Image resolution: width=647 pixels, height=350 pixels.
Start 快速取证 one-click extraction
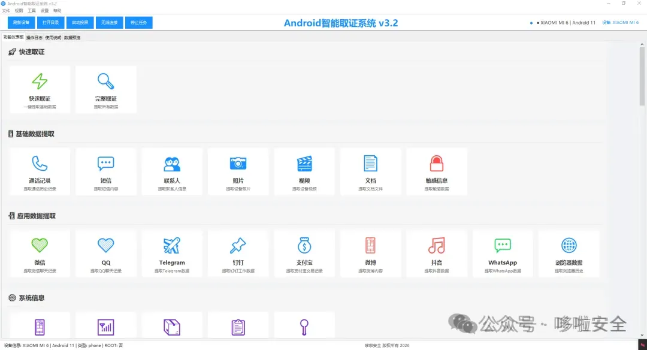pyautogui.click(x=40, y=89)
